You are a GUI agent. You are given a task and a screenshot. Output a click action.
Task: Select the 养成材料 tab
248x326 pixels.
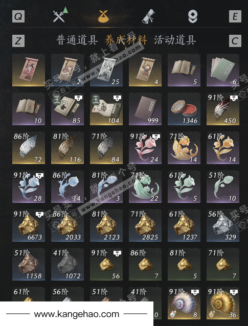126,40
